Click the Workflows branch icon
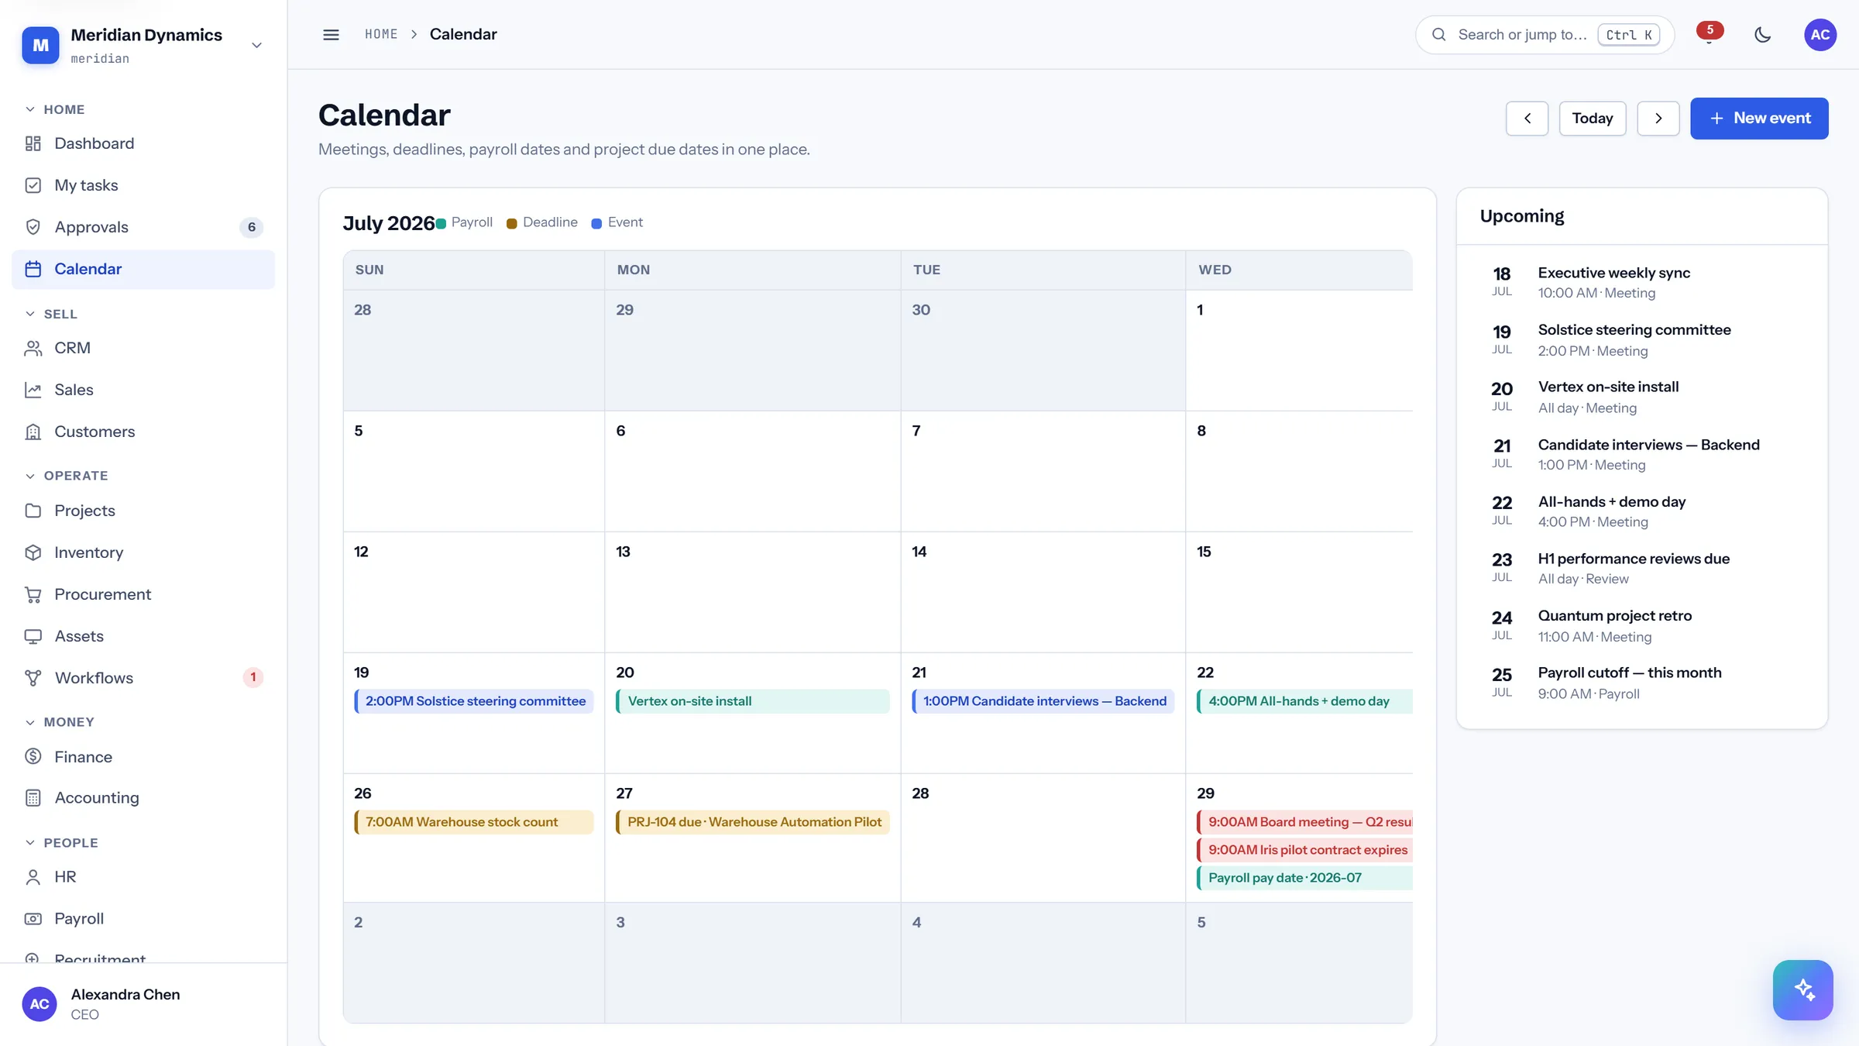Screen dimensions: 1859x1046 (x=33, y=678)
